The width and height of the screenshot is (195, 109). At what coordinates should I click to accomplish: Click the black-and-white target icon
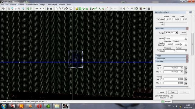click(x=136, y=8)
